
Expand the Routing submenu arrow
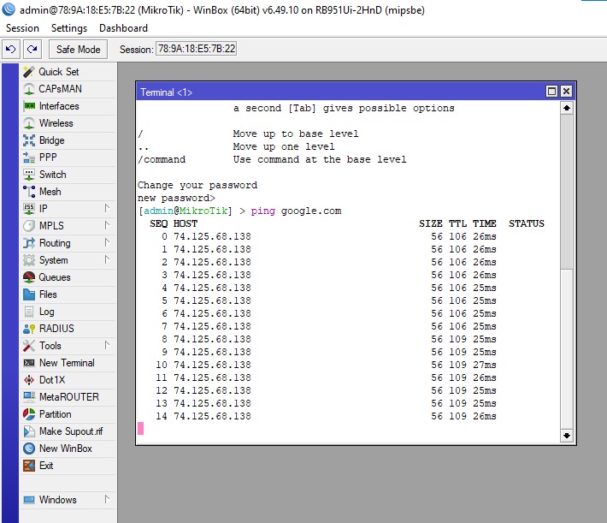107,243
